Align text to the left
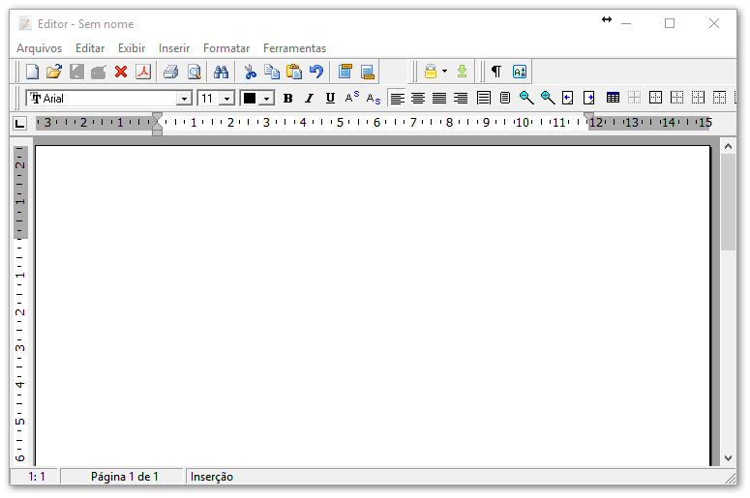750x498 pixels. [397, 99]
